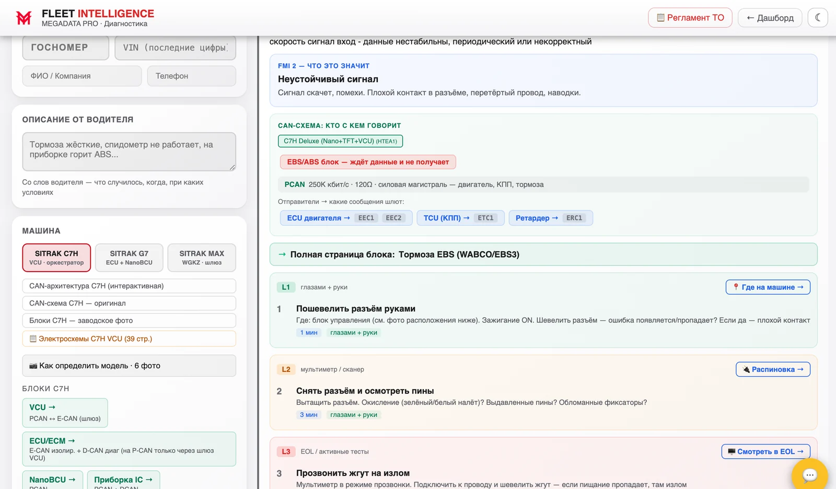This screenshot has width=836, height=489.
Task: Open Регламент ТО page
Action: (x=690, y=18)
